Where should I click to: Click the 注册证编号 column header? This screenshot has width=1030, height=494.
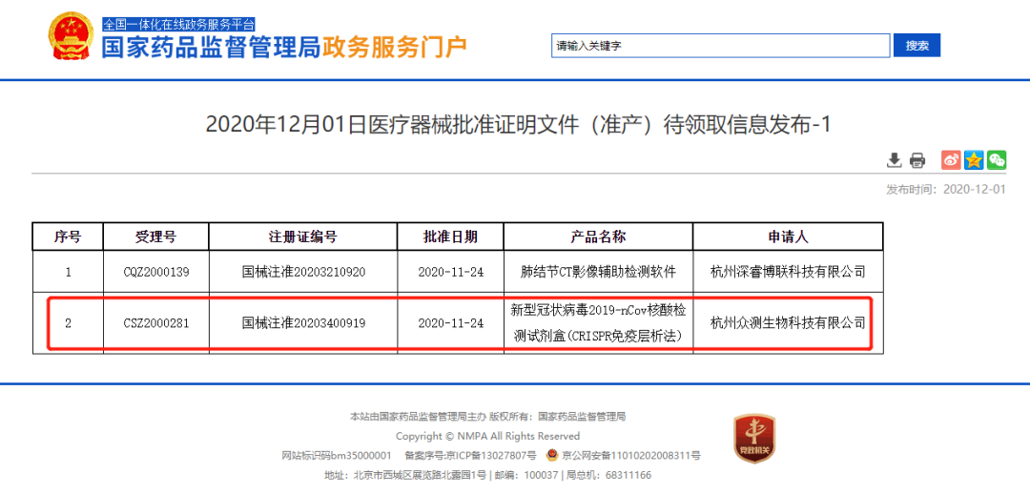(303, 237)
